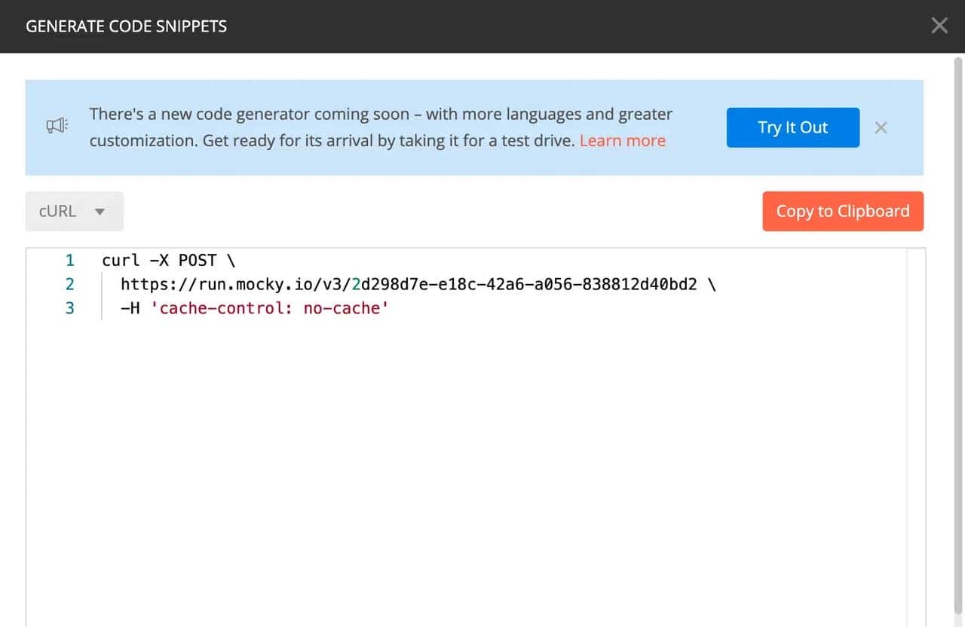Image resolution: width=965 pixels, height=627 pixels.
Task: Close the Generate Code Snippets dialog
Action: 939,26
